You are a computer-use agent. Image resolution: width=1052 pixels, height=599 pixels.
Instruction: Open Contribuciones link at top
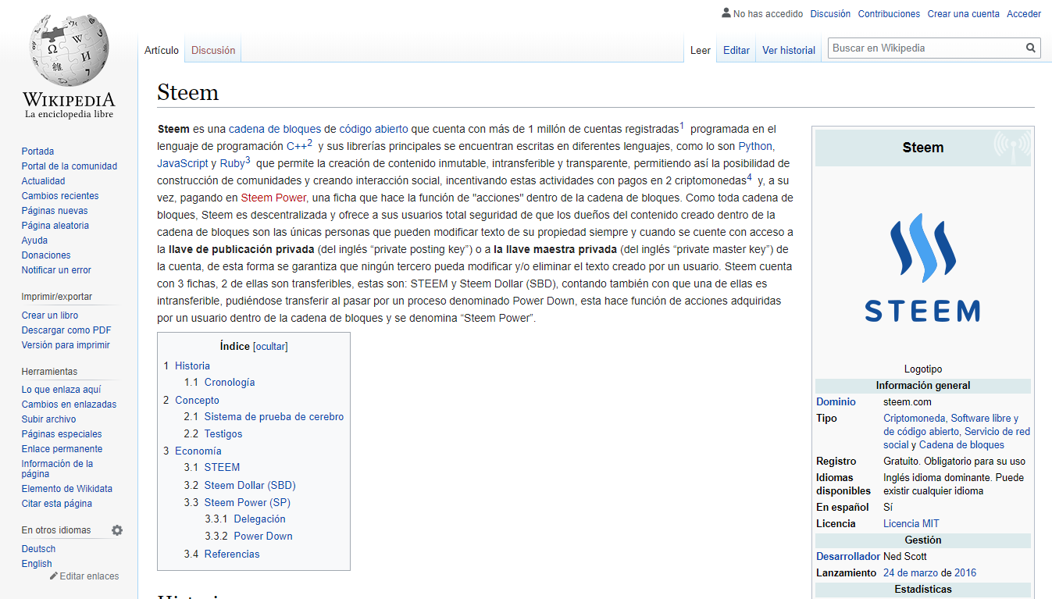(889, 14)
